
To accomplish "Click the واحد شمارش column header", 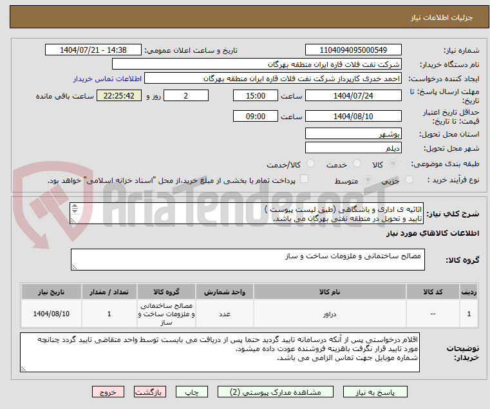I will point(225,292).
